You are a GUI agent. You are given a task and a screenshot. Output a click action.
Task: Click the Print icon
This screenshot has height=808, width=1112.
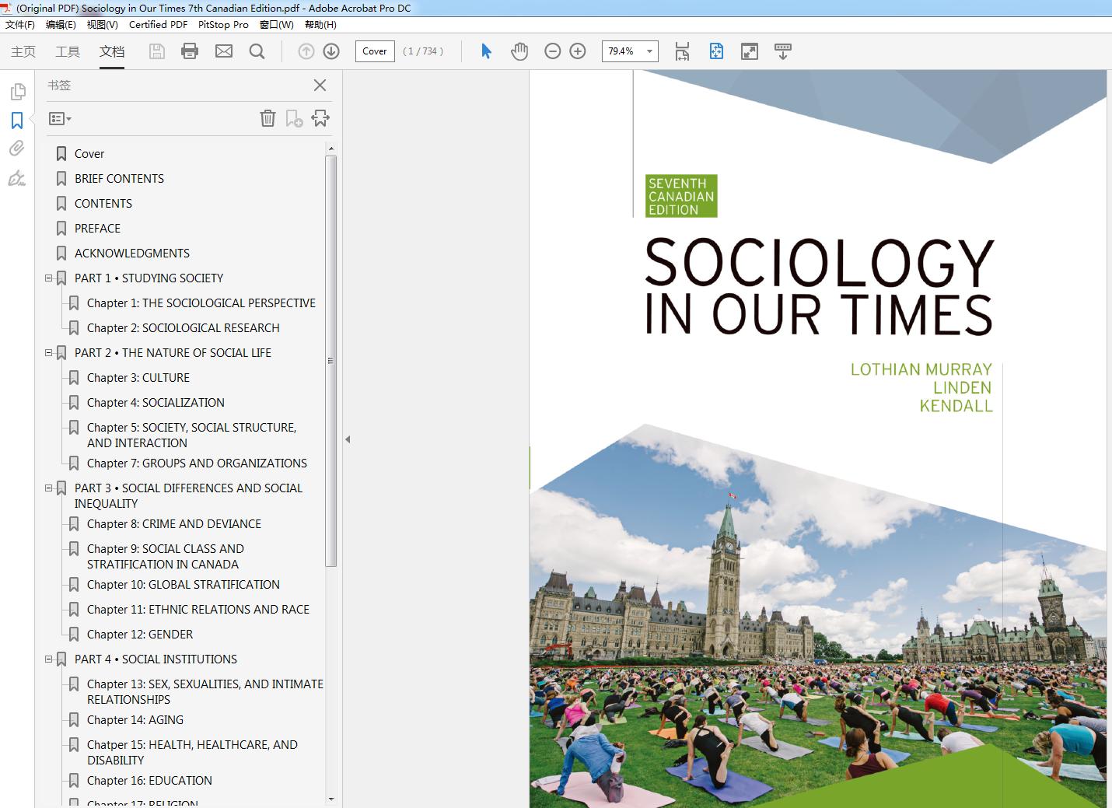[190, 51]
